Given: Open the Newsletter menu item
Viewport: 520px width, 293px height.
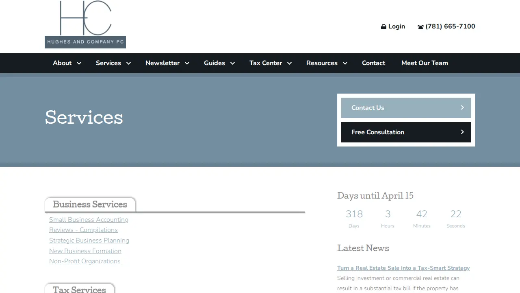Looking at the screenshot, I should point(162,63).
